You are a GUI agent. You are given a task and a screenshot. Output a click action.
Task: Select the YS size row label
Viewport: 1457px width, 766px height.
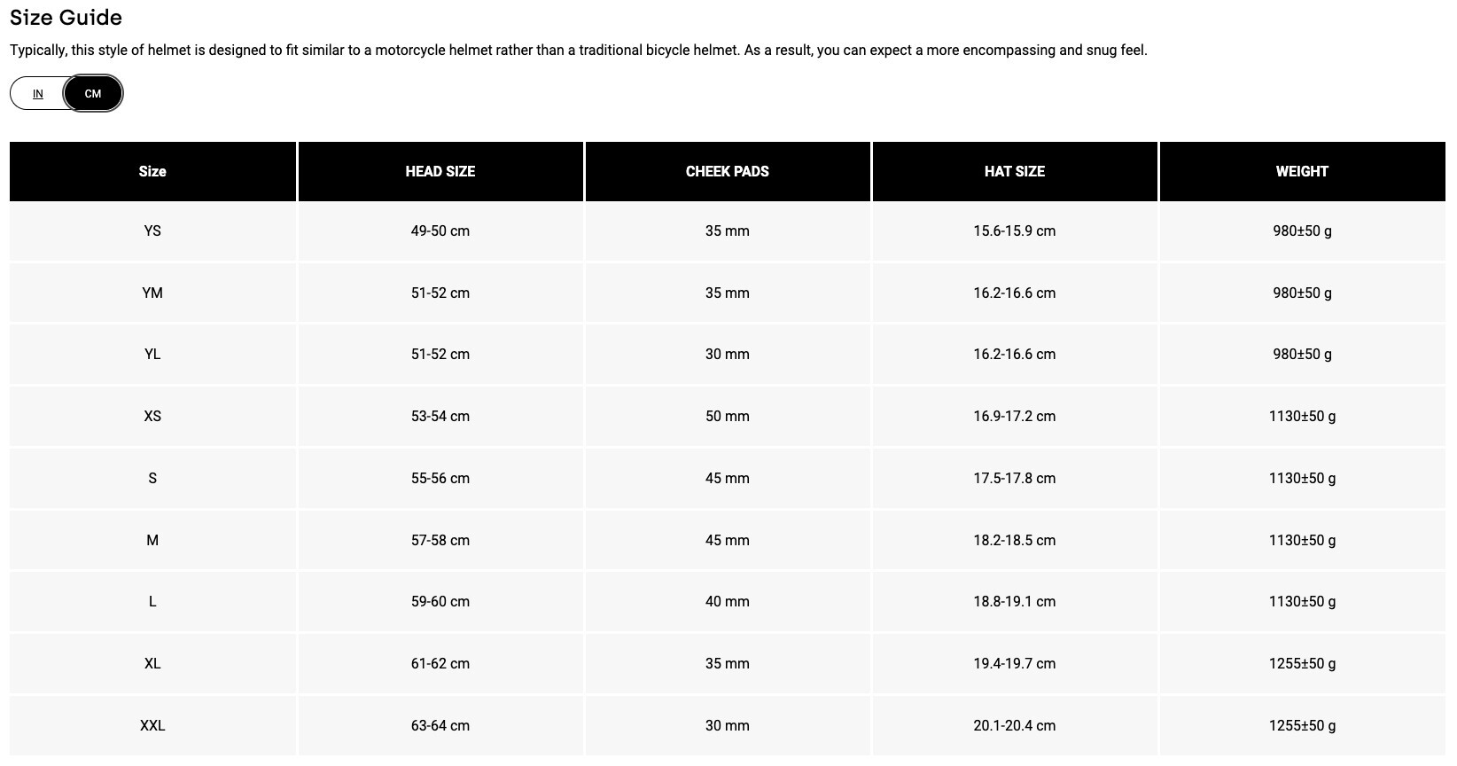(x=152, y=231)
